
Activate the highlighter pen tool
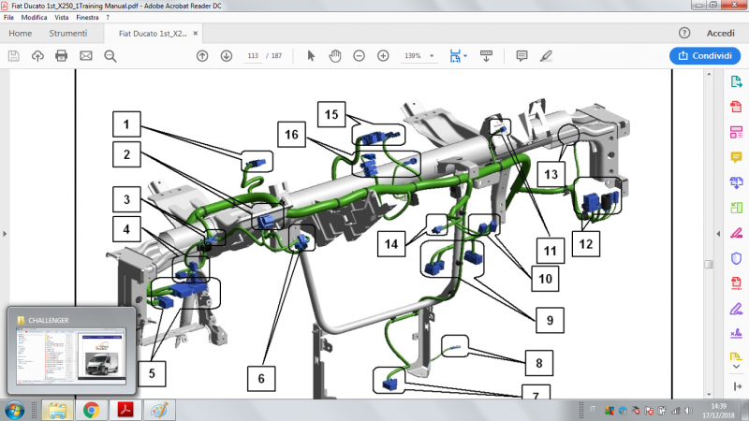coord(546,56)
